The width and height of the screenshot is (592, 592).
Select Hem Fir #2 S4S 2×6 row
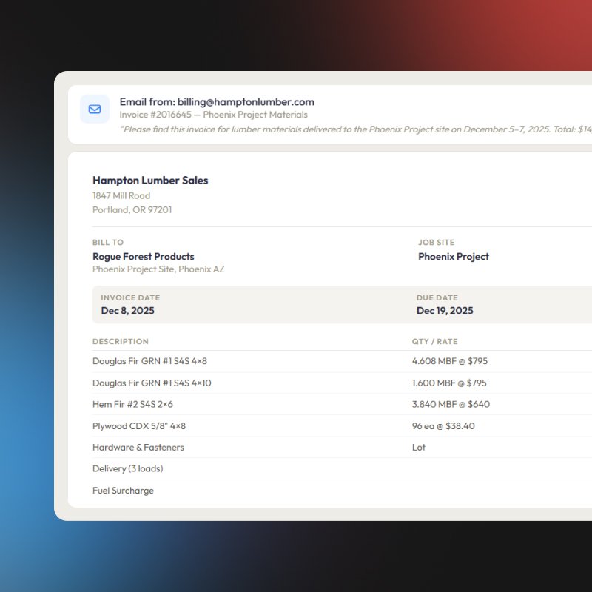(x=342, y=404)
